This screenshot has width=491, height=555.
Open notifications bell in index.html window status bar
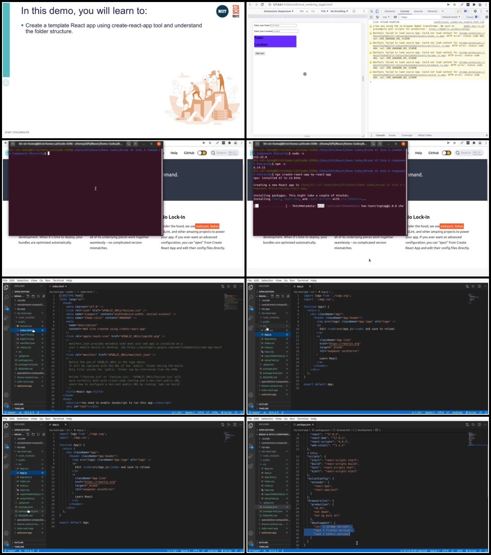coord(241,412)
